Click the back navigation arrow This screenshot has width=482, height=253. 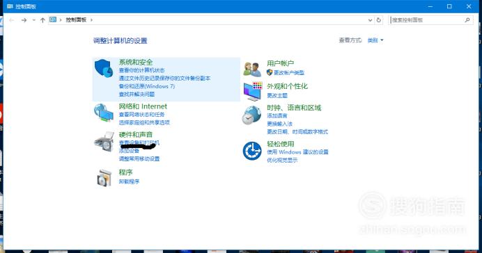(12, 20)
